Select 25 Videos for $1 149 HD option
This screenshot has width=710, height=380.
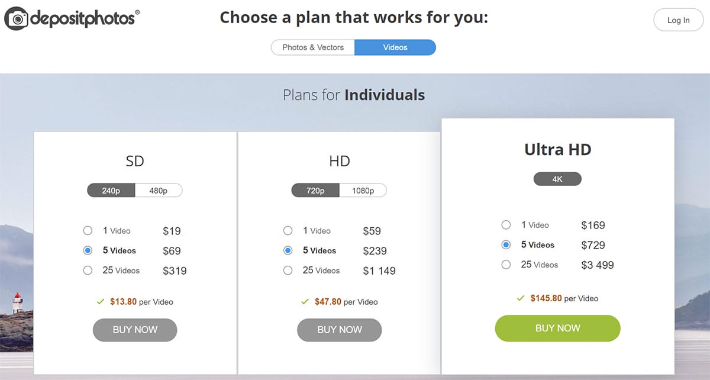pyautogui.click(x=288, y=270)
